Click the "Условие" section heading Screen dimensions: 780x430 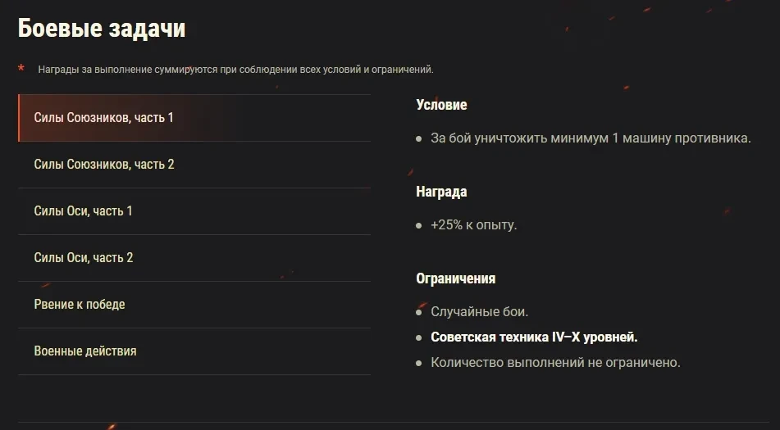[441, 105]
